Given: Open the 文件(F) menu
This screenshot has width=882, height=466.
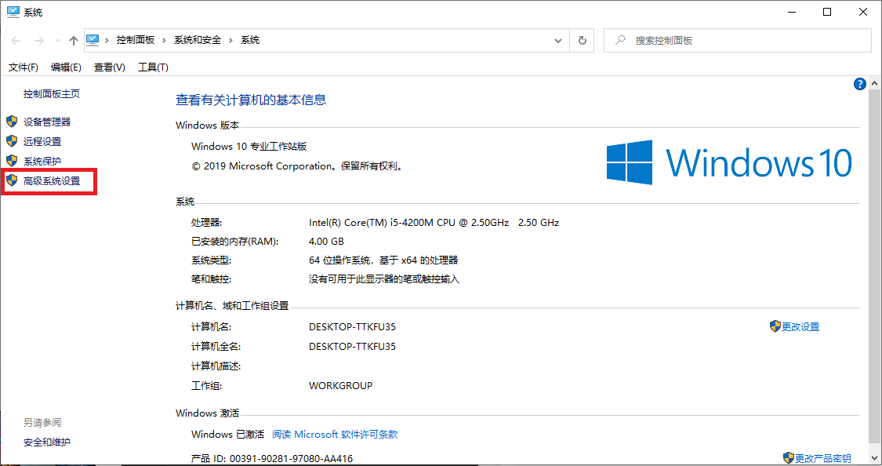Looking at the screenshot, I should pos(23,67).
